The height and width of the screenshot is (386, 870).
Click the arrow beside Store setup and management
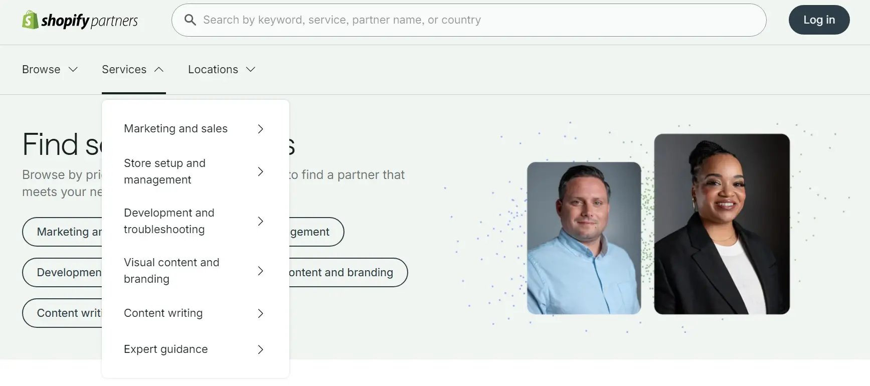pos(260,171)
